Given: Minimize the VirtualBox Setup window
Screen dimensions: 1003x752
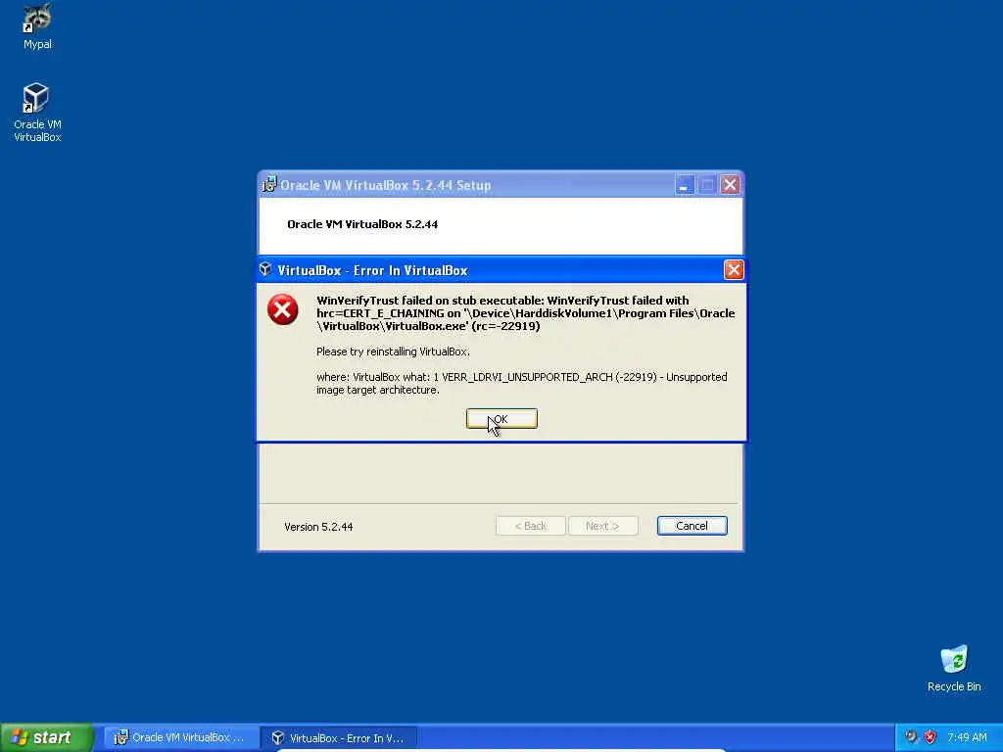Looking at the screenshot, I should point(684,185).
